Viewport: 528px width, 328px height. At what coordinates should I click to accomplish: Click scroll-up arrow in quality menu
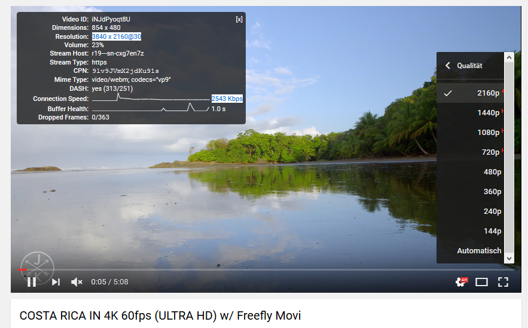509,57
